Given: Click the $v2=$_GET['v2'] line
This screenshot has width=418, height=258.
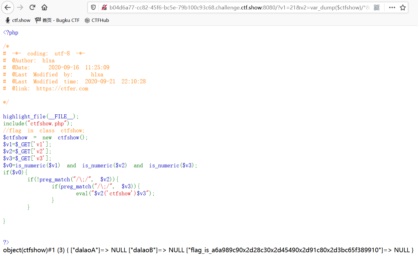Looking at the screenshot, I should (27, 152).
